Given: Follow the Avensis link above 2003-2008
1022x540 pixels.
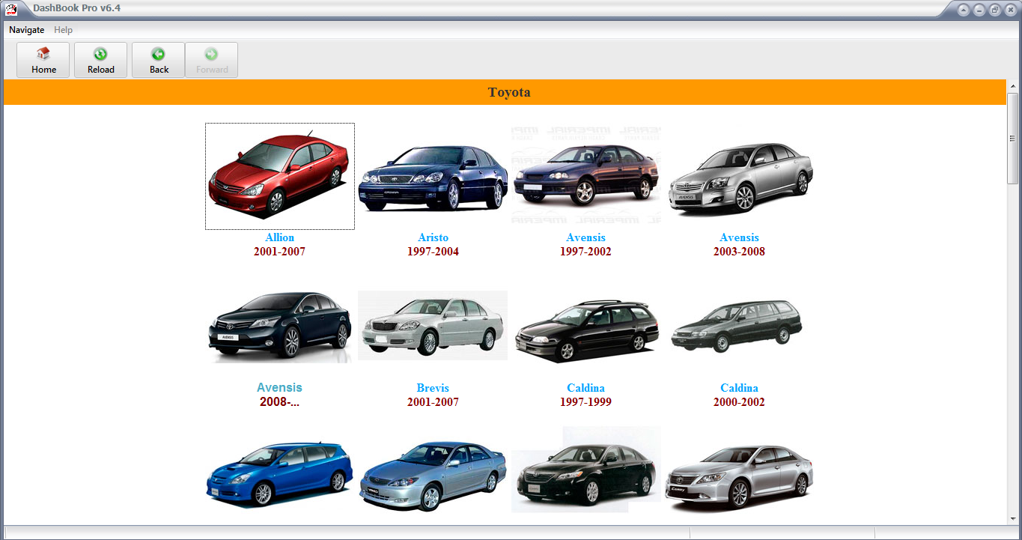Looking at the screenshot, I should (740, 237).
